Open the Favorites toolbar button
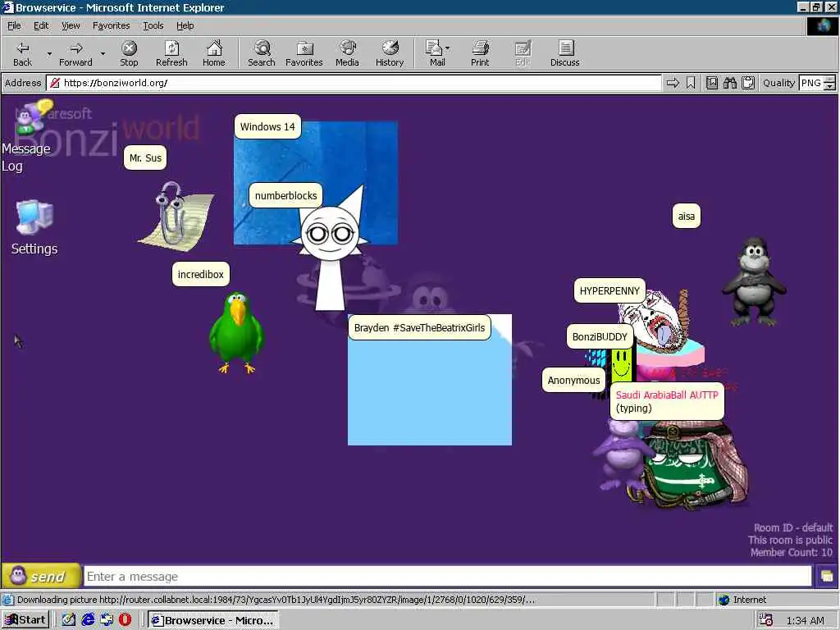The image size is (840, 630). pyautogui.click(x=304, y=53)
